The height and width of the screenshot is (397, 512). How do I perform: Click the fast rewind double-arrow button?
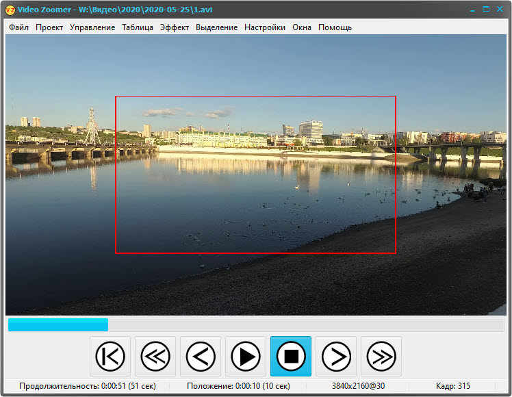pos(155,356)
